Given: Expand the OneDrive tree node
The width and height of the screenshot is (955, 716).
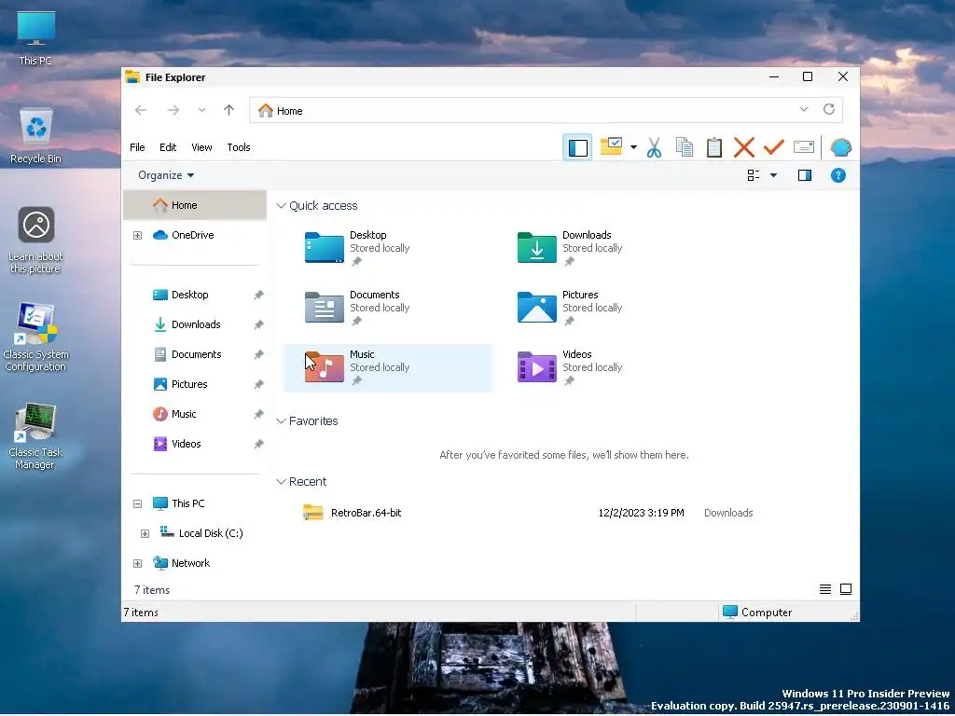Looking at the screenshot, I should (x=138, y=235).
